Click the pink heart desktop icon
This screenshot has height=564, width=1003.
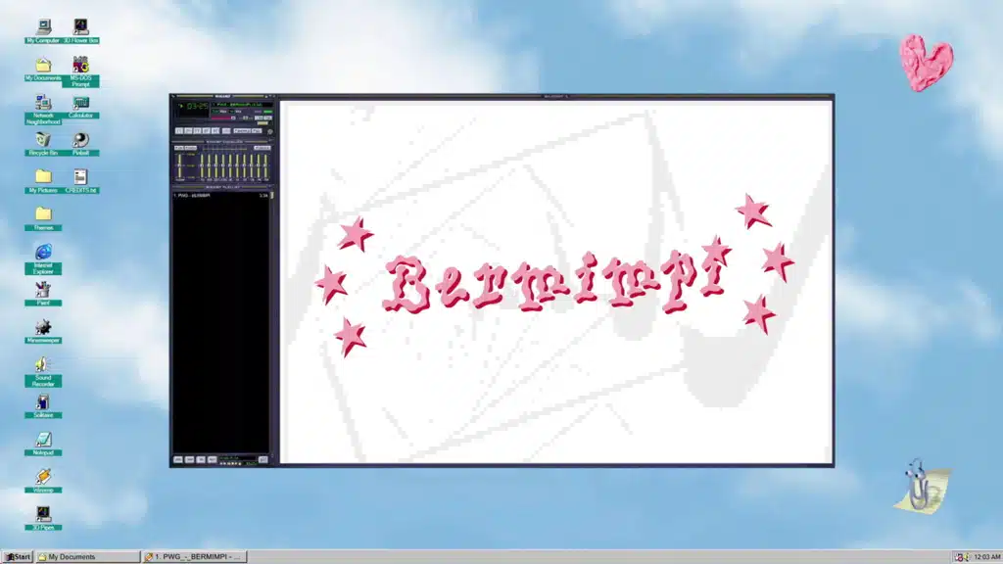(924, 62)
